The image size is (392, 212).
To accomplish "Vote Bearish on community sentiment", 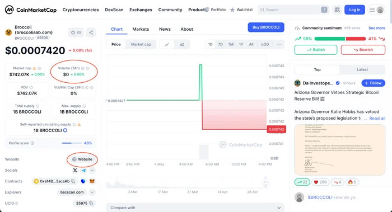I will 363,50.
